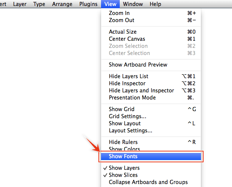Toggle Show Layout option
232x187 pixels.
point(125,123)
